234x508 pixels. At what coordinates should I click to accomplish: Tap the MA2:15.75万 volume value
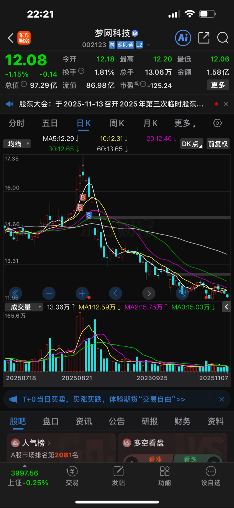[x=146, y=307]
